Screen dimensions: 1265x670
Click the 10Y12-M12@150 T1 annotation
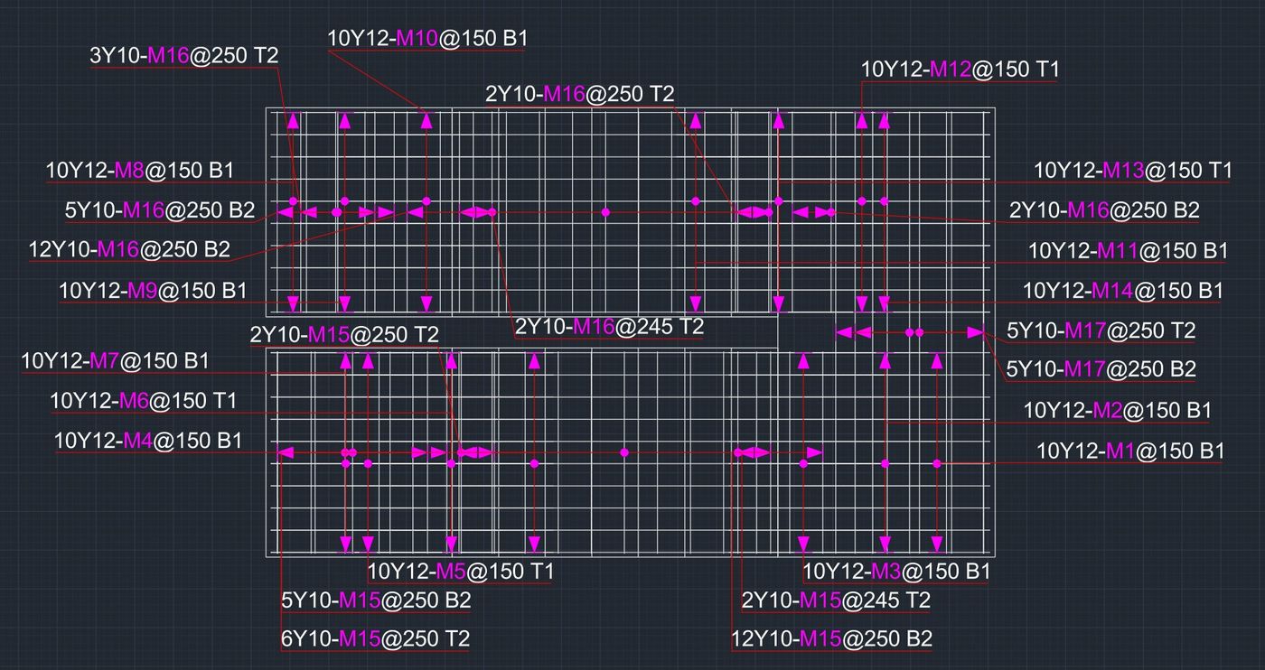coord(960,70)
